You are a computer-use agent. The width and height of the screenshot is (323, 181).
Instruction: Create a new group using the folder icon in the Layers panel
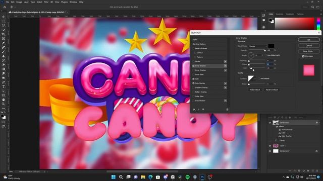point(308,171)
